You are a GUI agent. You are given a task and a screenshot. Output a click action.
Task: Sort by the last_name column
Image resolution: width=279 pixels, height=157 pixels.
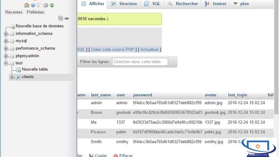(x=101, y=95)
